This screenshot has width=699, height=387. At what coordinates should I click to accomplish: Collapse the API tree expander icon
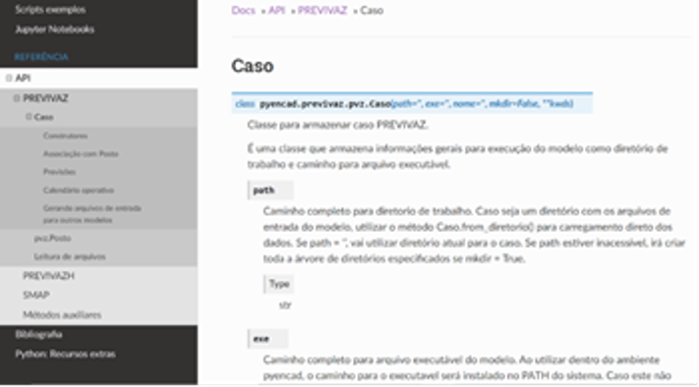9,79
